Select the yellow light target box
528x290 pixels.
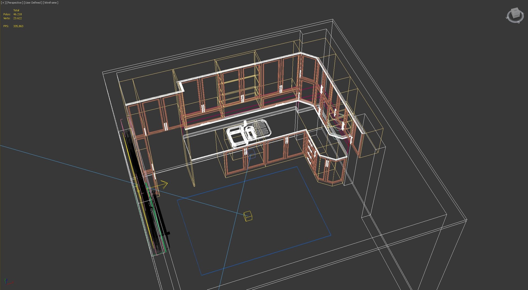click(248, 216)
